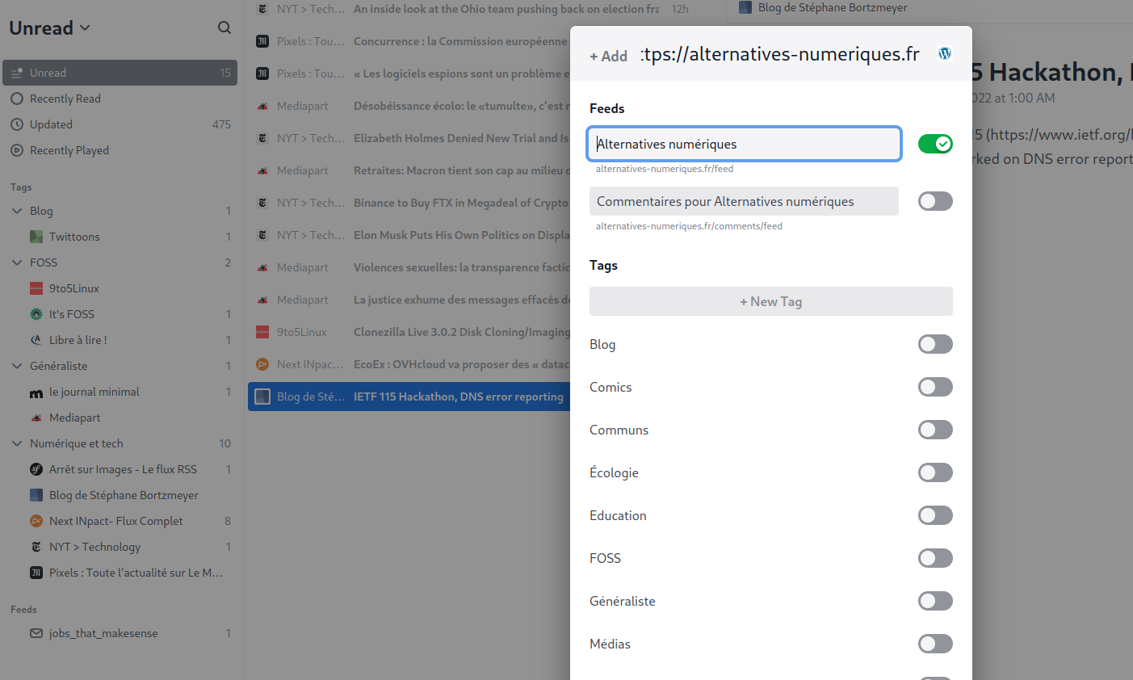The width and height of the screenshot is (1133, 680).
Task: Click NYT icon on Elizabeth Holmes article
Action: coord(262,138)
